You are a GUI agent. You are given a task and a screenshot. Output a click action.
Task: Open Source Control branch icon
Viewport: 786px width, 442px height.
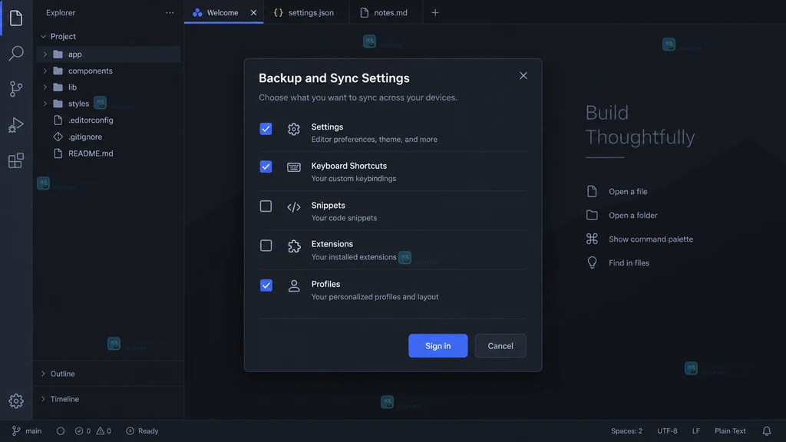tap(16, 89)
